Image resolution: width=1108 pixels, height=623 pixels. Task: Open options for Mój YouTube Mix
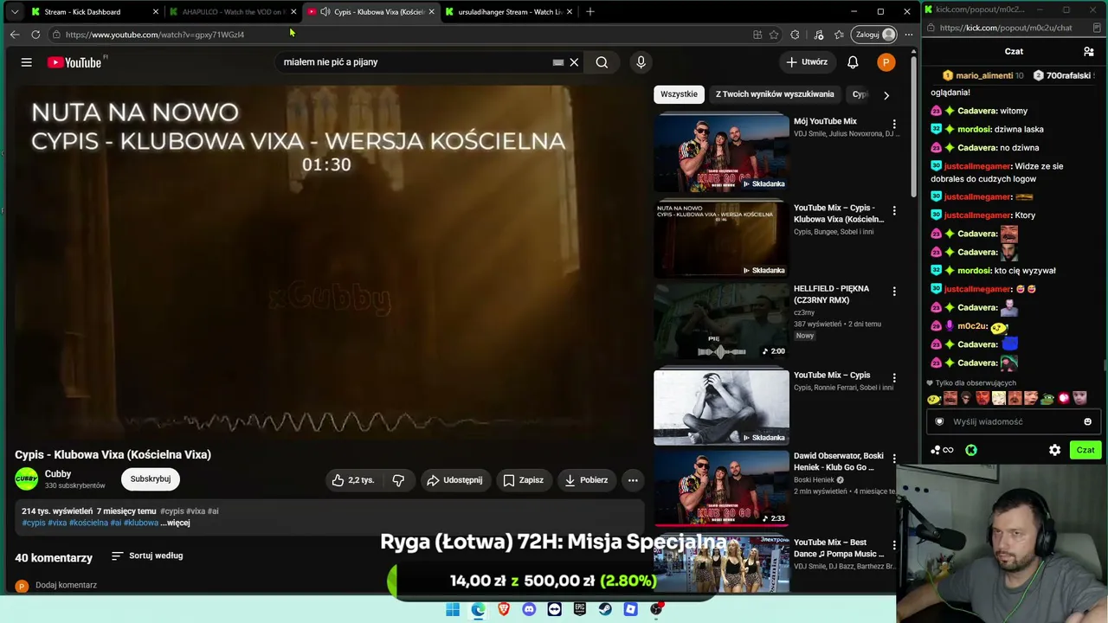[x=894, y=125]
